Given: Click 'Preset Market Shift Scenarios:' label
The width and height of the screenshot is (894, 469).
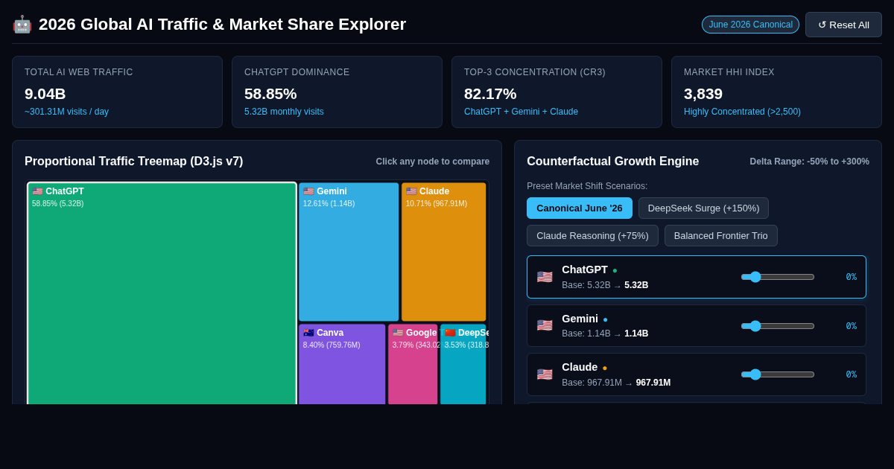Looking at the screenshot, I should coord(587,186).
